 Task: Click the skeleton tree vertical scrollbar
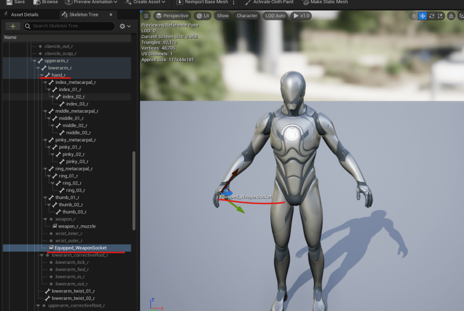point(134,190)
